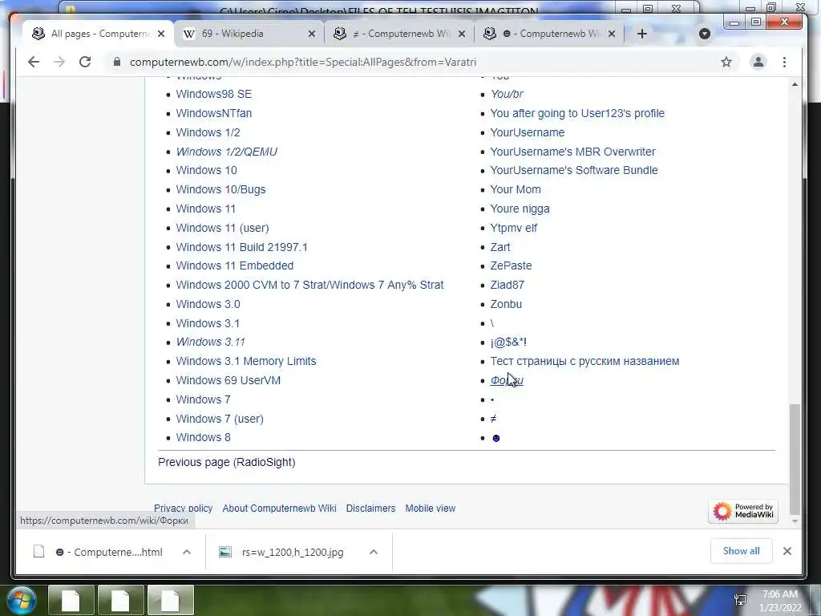Open the third taskbar document icon

tap(170, 600)
